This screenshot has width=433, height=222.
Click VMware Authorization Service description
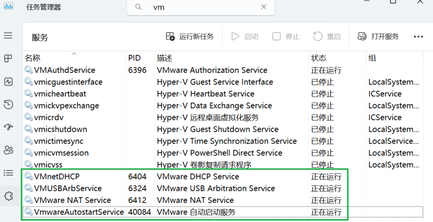click(212, 70)
